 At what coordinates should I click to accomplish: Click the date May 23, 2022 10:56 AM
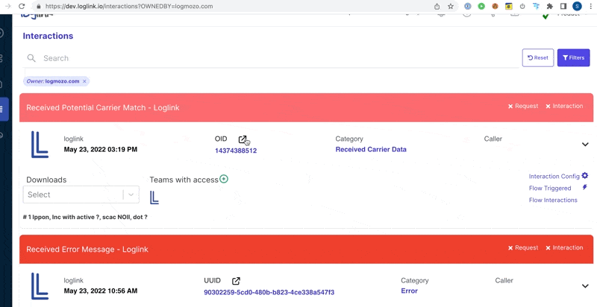(101, 291)
